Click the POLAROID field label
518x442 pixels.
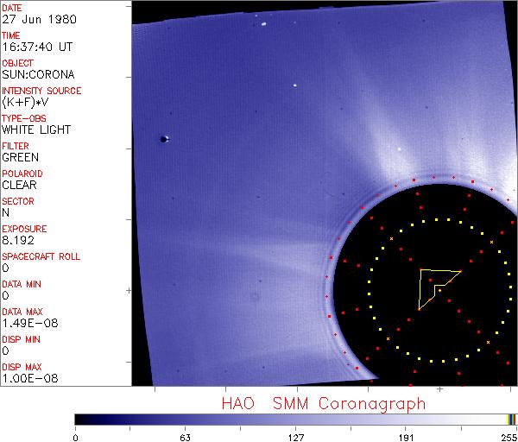[x=22, y=174]
